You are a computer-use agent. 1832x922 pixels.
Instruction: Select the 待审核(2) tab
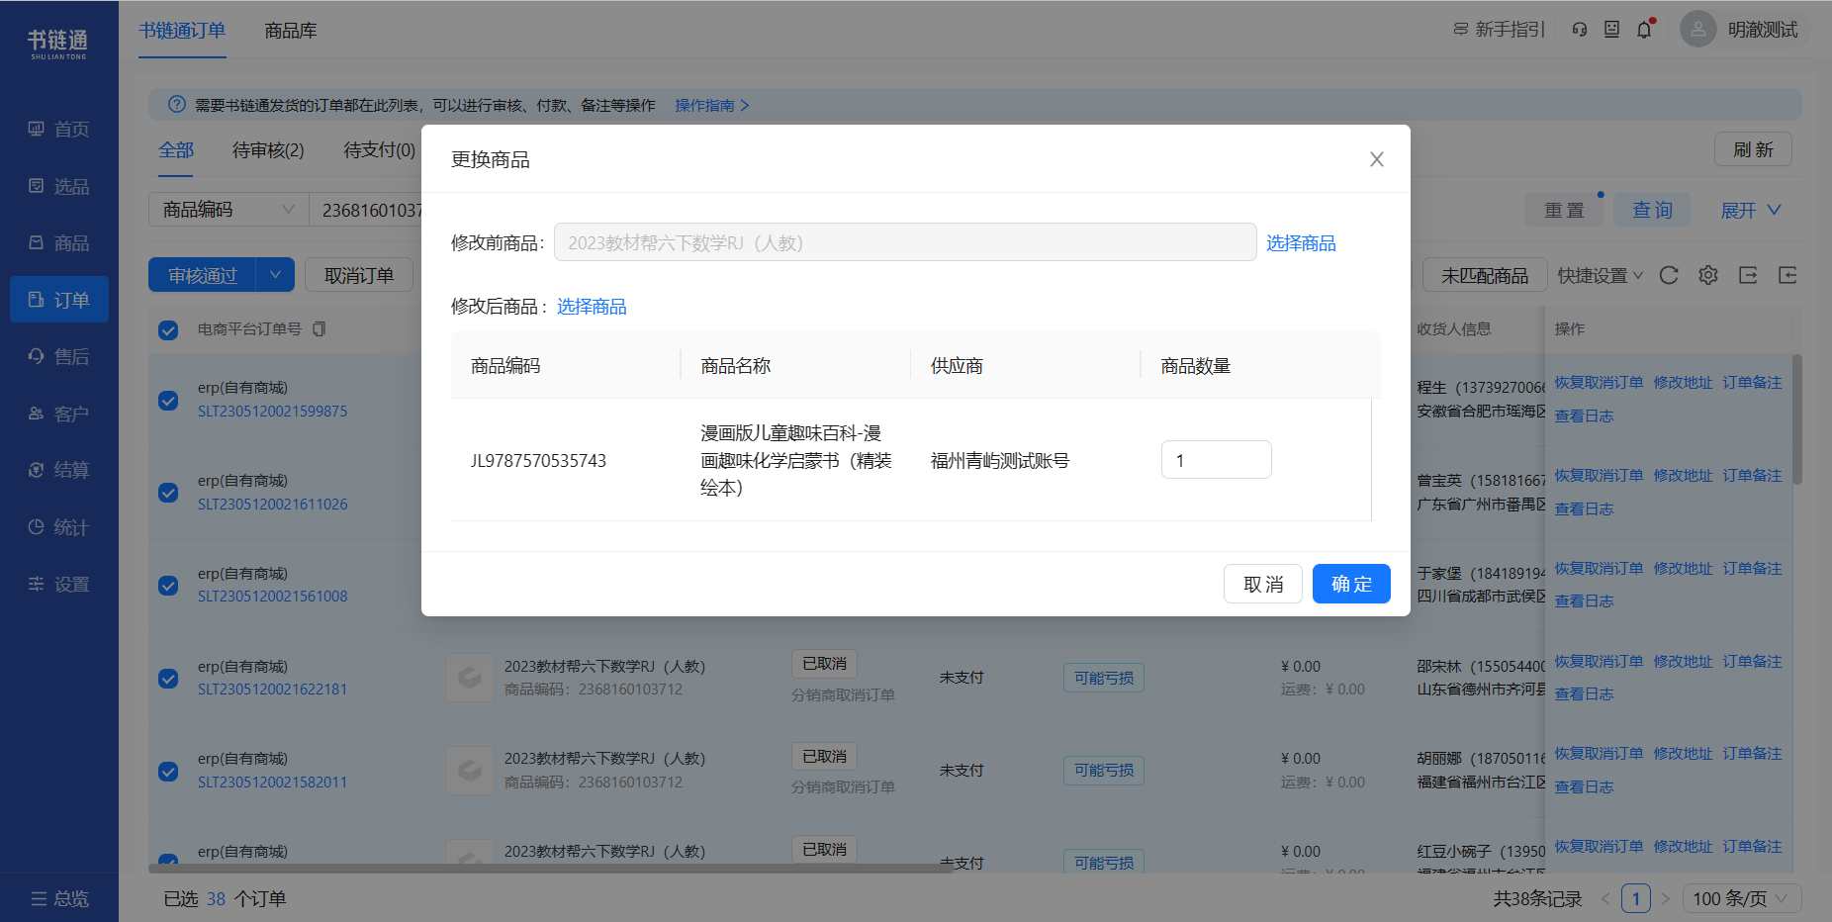268,150
